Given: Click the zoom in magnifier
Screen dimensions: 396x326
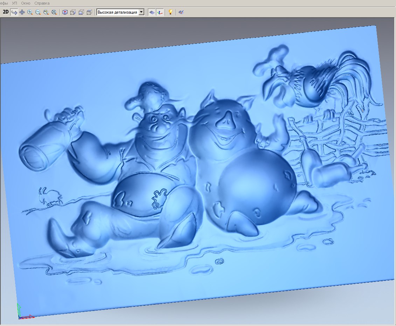Looking at the screenshot, I should (30, 12).
